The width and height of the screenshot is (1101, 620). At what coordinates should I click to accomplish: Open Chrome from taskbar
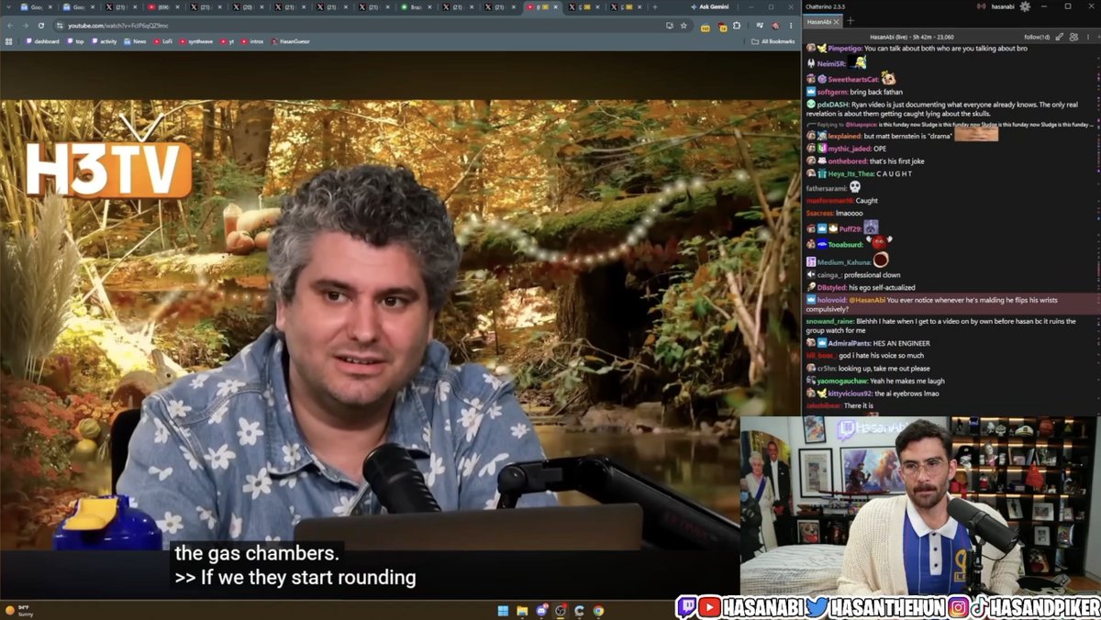[598, 611]
